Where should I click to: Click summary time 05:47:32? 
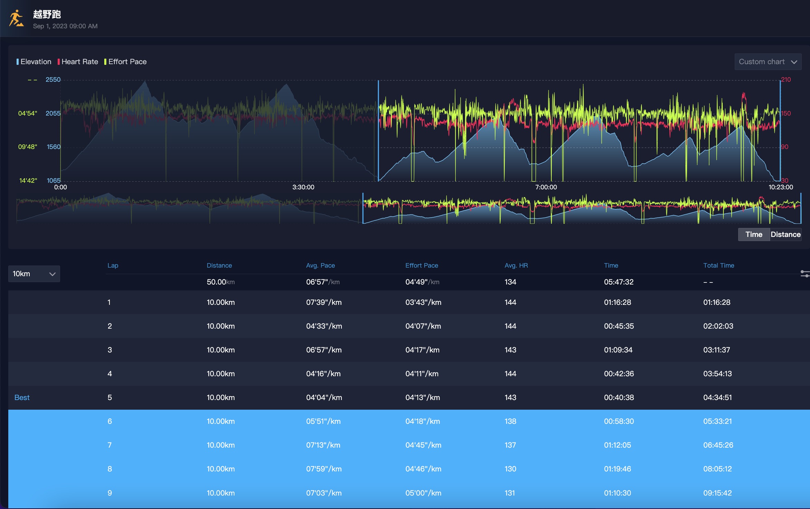[x=619, y=282]
